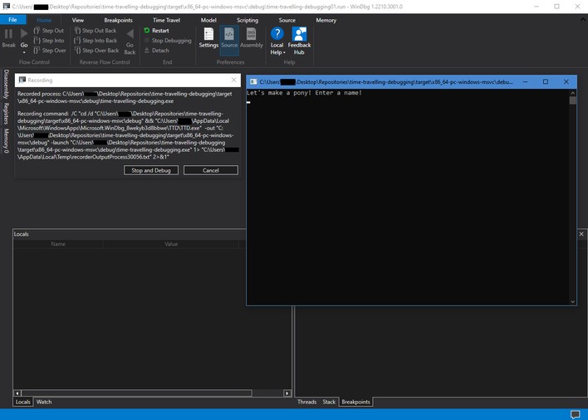588x420 pixels.
Task: Click Step Into Back
Action: (96, 41)
